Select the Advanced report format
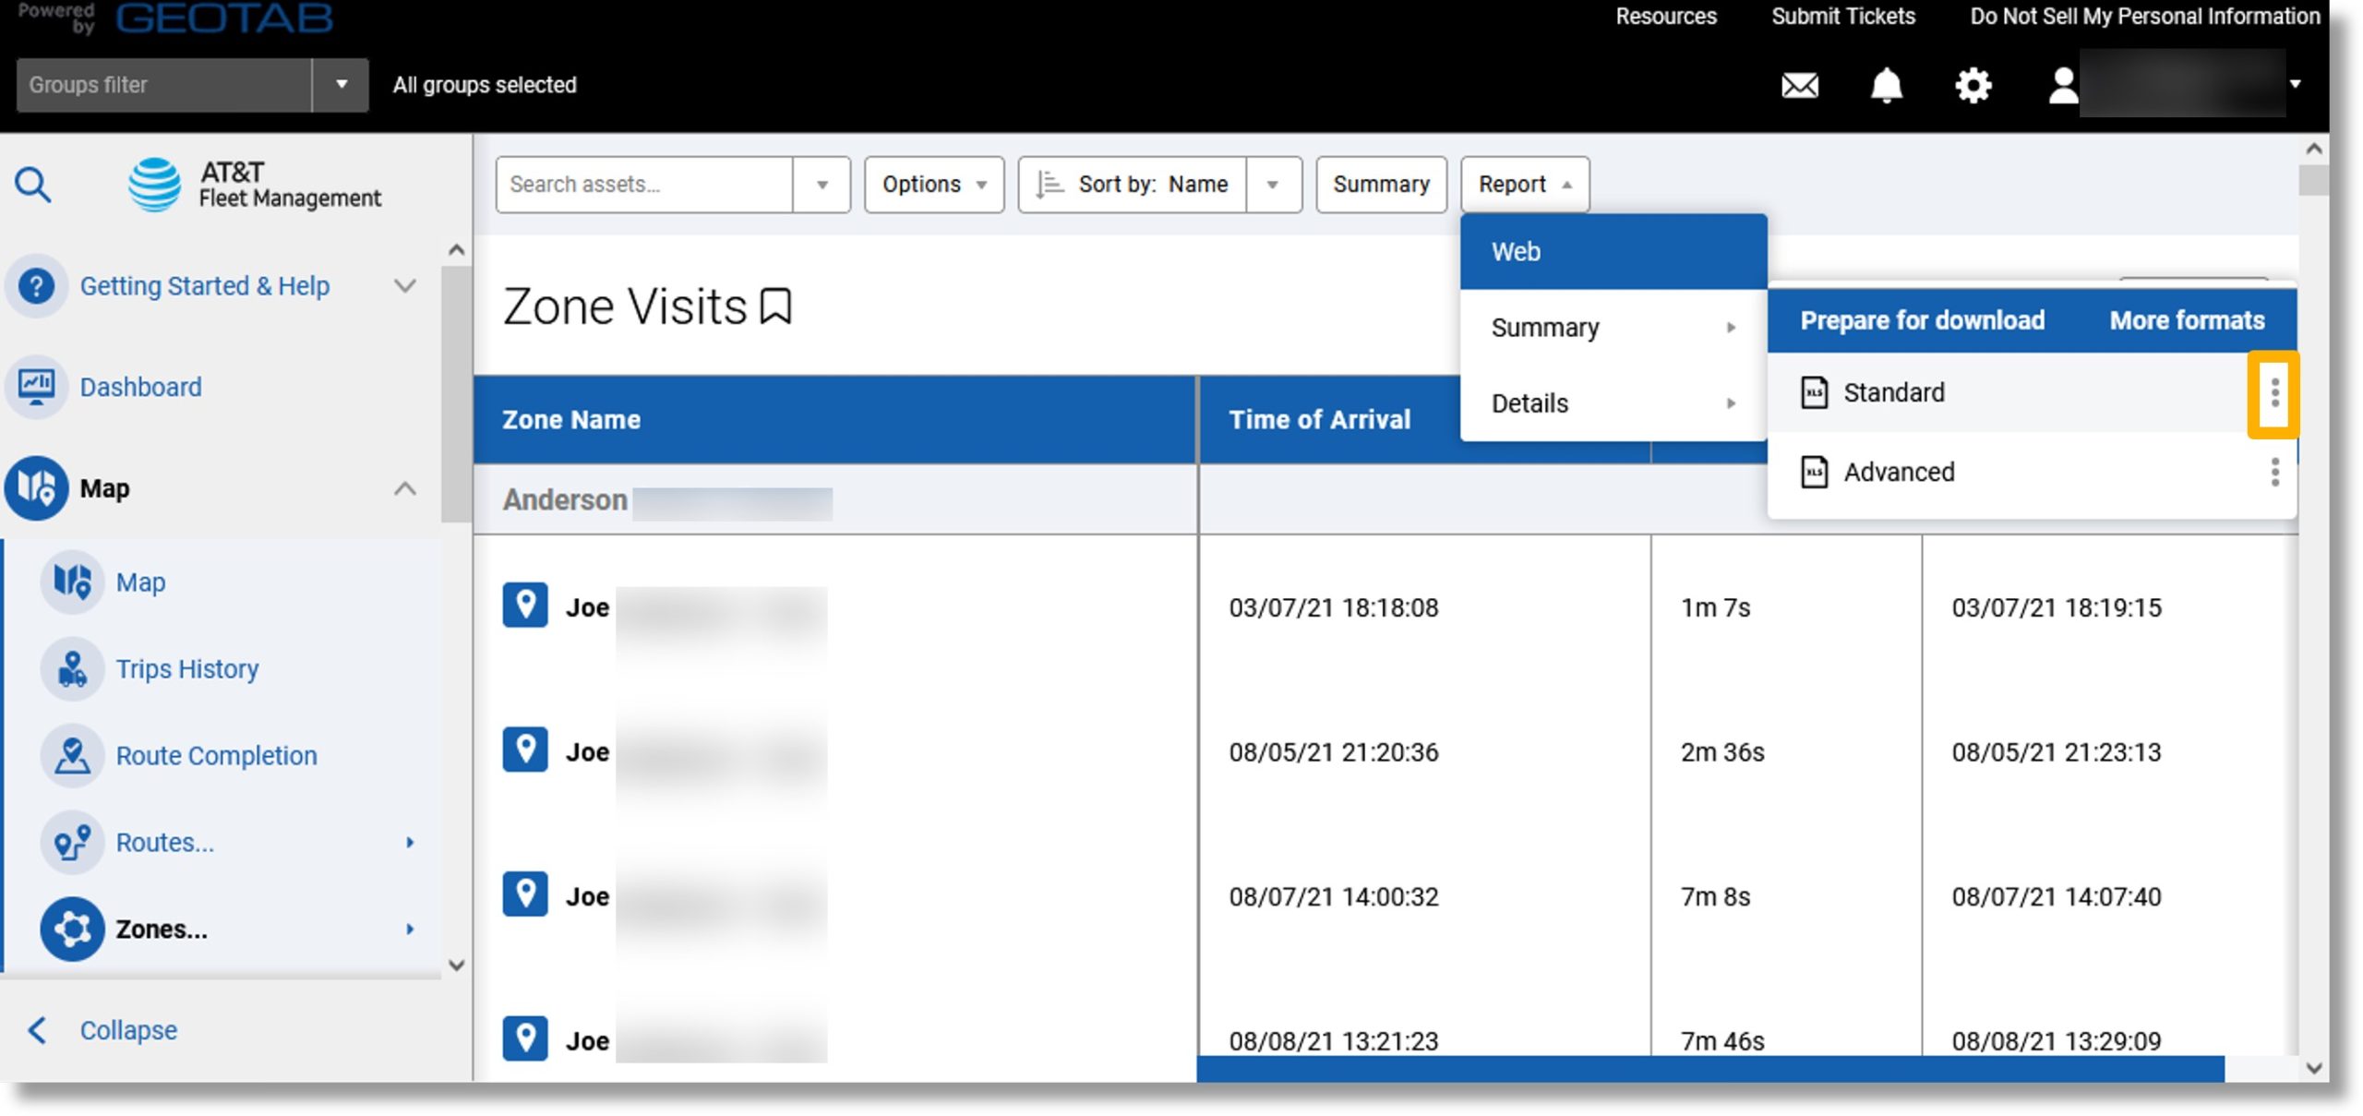This screenshot has width=2363, height=1116. click(2009, 473)
